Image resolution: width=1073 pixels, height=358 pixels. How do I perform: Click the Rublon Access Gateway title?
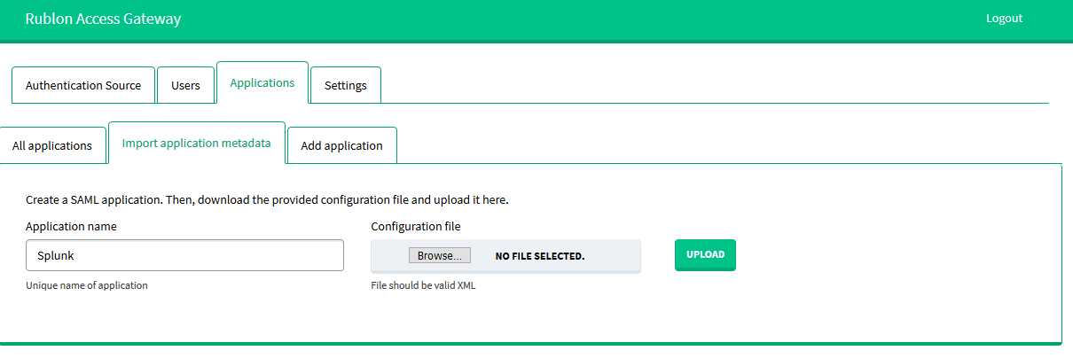(103, 19)
